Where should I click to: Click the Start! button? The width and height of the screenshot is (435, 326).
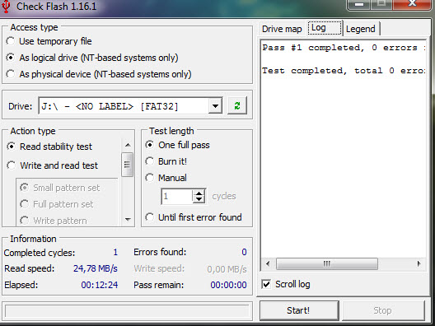click(x=299, y=310)
